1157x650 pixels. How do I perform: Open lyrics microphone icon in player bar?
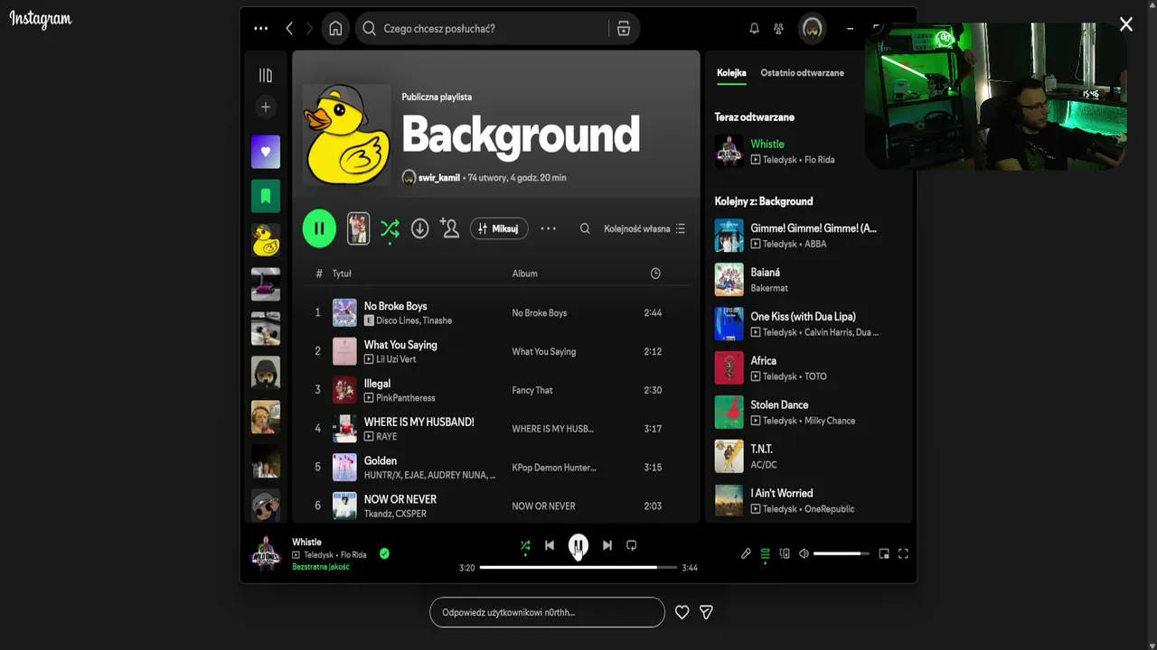point(746,553)
